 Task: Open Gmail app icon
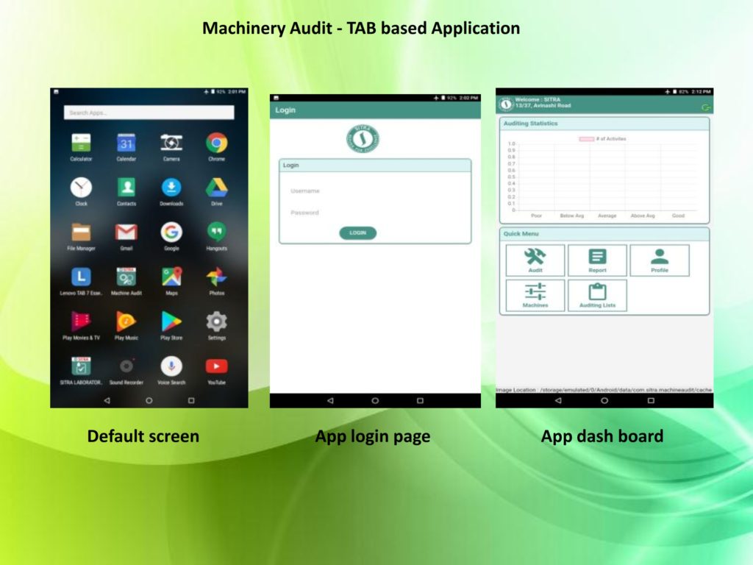click(126, 232)
